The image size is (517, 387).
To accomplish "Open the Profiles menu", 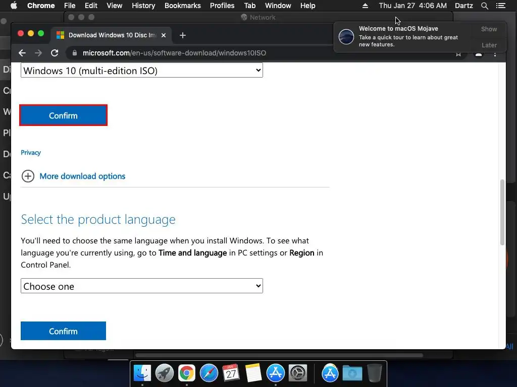I will (x=222, y=6).
